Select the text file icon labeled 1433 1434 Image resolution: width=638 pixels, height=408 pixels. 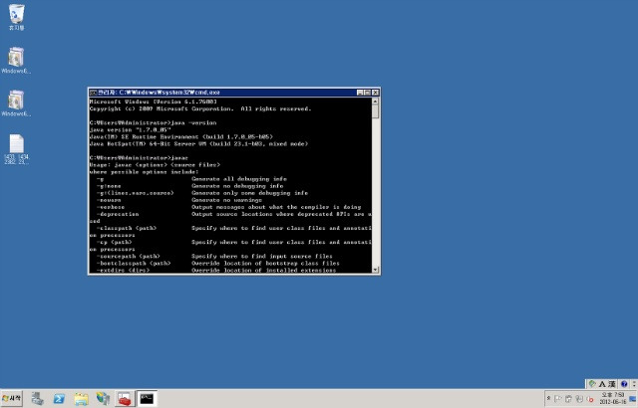[16, 149]
